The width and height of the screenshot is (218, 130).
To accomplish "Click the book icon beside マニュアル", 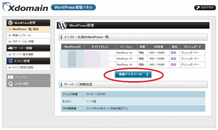I will 11,77.
